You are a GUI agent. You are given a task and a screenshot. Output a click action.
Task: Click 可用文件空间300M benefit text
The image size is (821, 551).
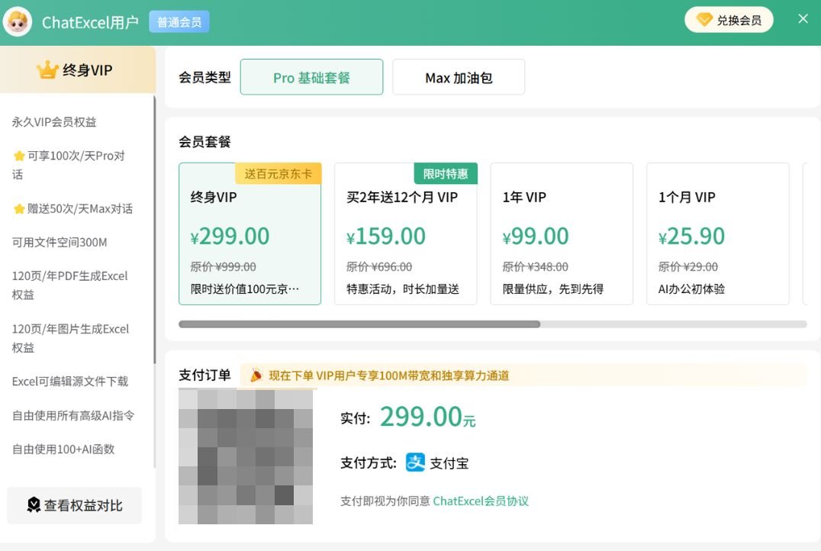pos(60,242)
